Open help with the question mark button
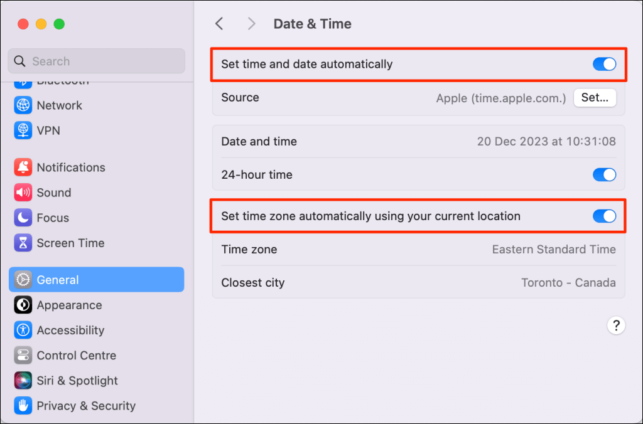643x424 pixels. [616, 326]
